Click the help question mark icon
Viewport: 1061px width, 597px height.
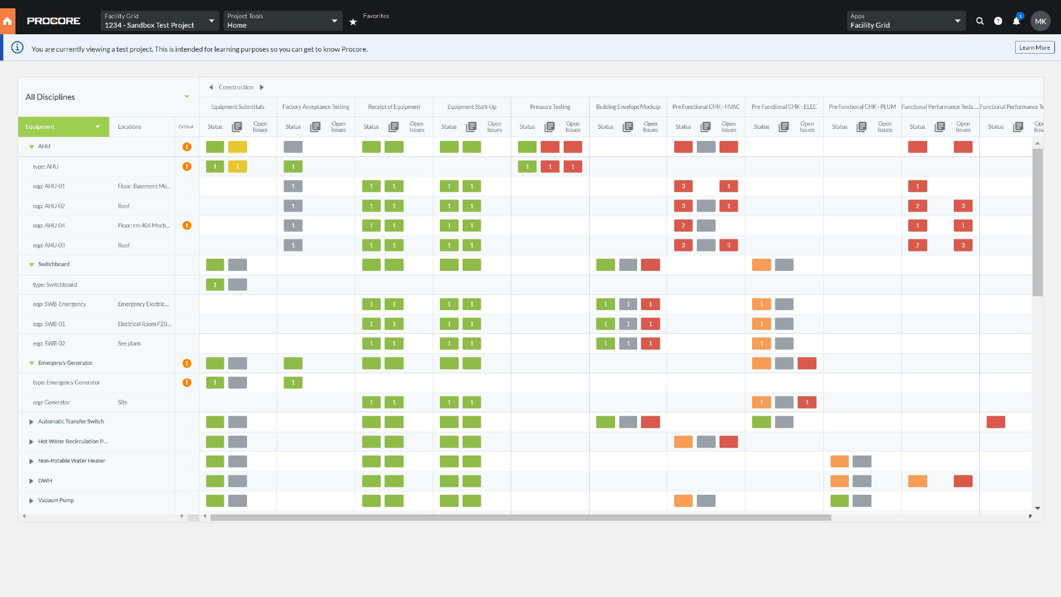tap(998, 21)
